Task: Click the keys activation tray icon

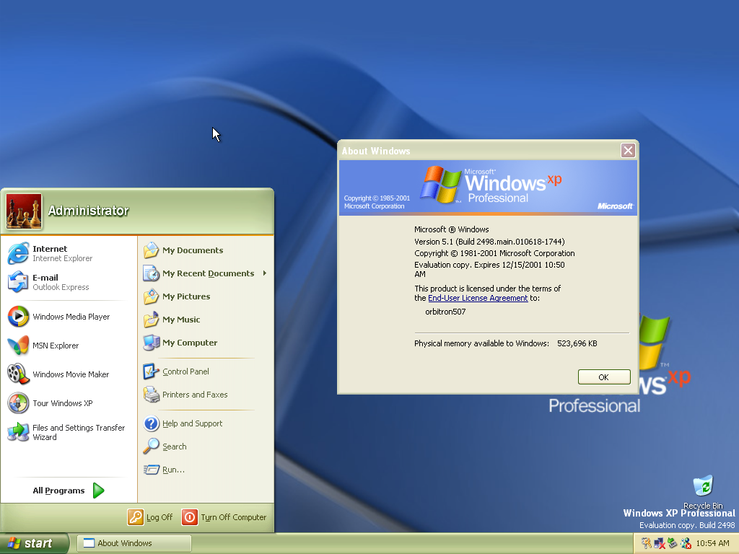Action: point(646,543)
